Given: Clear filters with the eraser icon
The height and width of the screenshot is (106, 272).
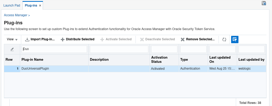Looking at the screenshot, I should pos(12,49).
